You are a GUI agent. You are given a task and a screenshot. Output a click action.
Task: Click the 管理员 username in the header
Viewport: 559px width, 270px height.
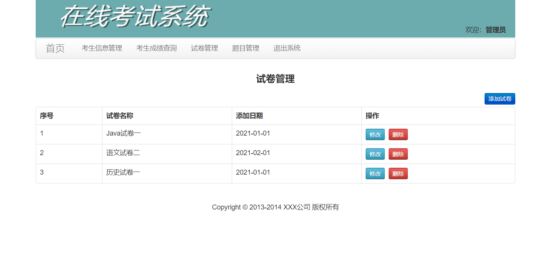(496, 30)
